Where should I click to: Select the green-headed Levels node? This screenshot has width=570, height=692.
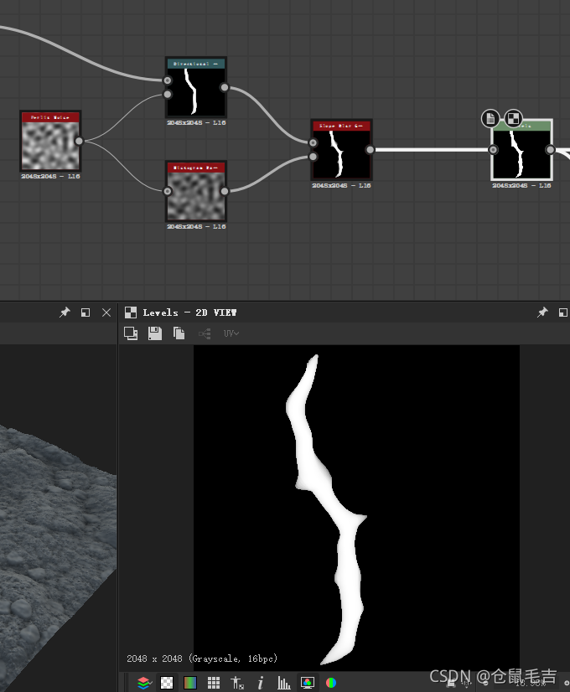point(522,150)
